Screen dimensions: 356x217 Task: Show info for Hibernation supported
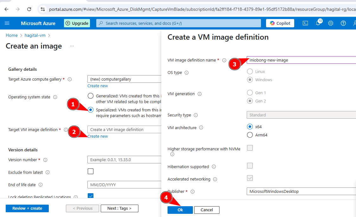(x=214, y=167)
